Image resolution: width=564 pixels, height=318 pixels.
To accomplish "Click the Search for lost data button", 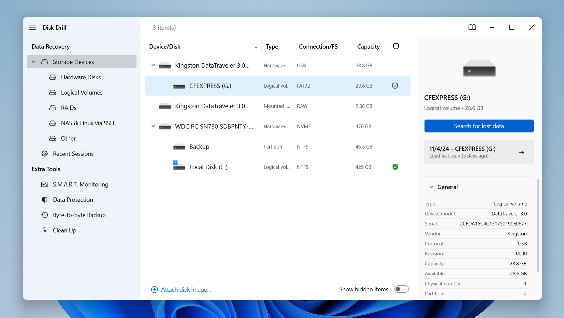I will 479,126.
